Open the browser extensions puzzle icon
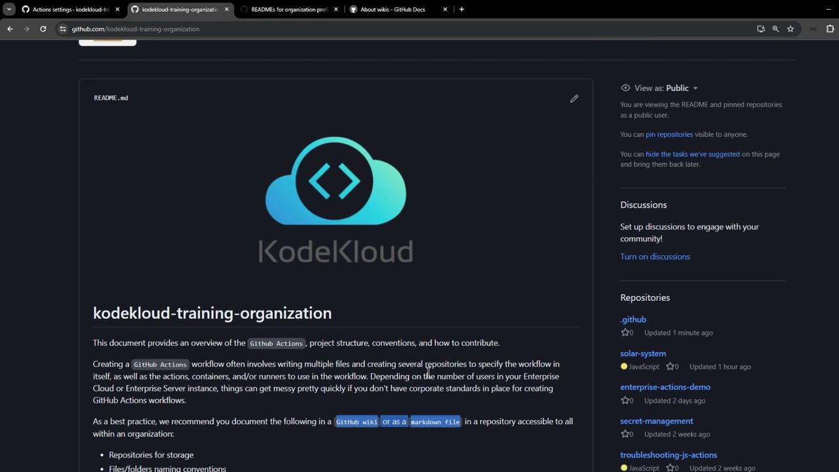839x472 pixels. click(830, 29)
